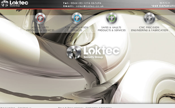Open the Watch 'Our Capabilities' link
Screen dimensions: 175x108
(163, 4)
